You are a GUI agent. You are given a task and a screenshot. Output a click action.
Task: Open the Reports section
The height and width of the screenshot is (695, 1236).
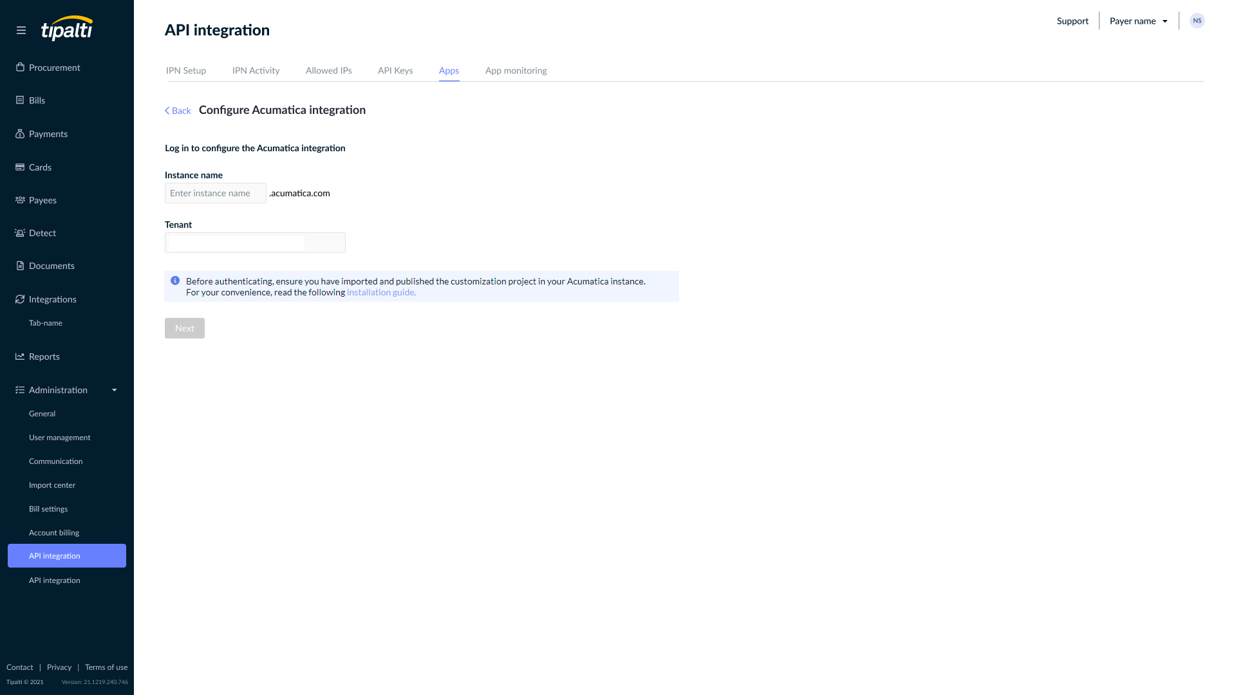[44, 357]
